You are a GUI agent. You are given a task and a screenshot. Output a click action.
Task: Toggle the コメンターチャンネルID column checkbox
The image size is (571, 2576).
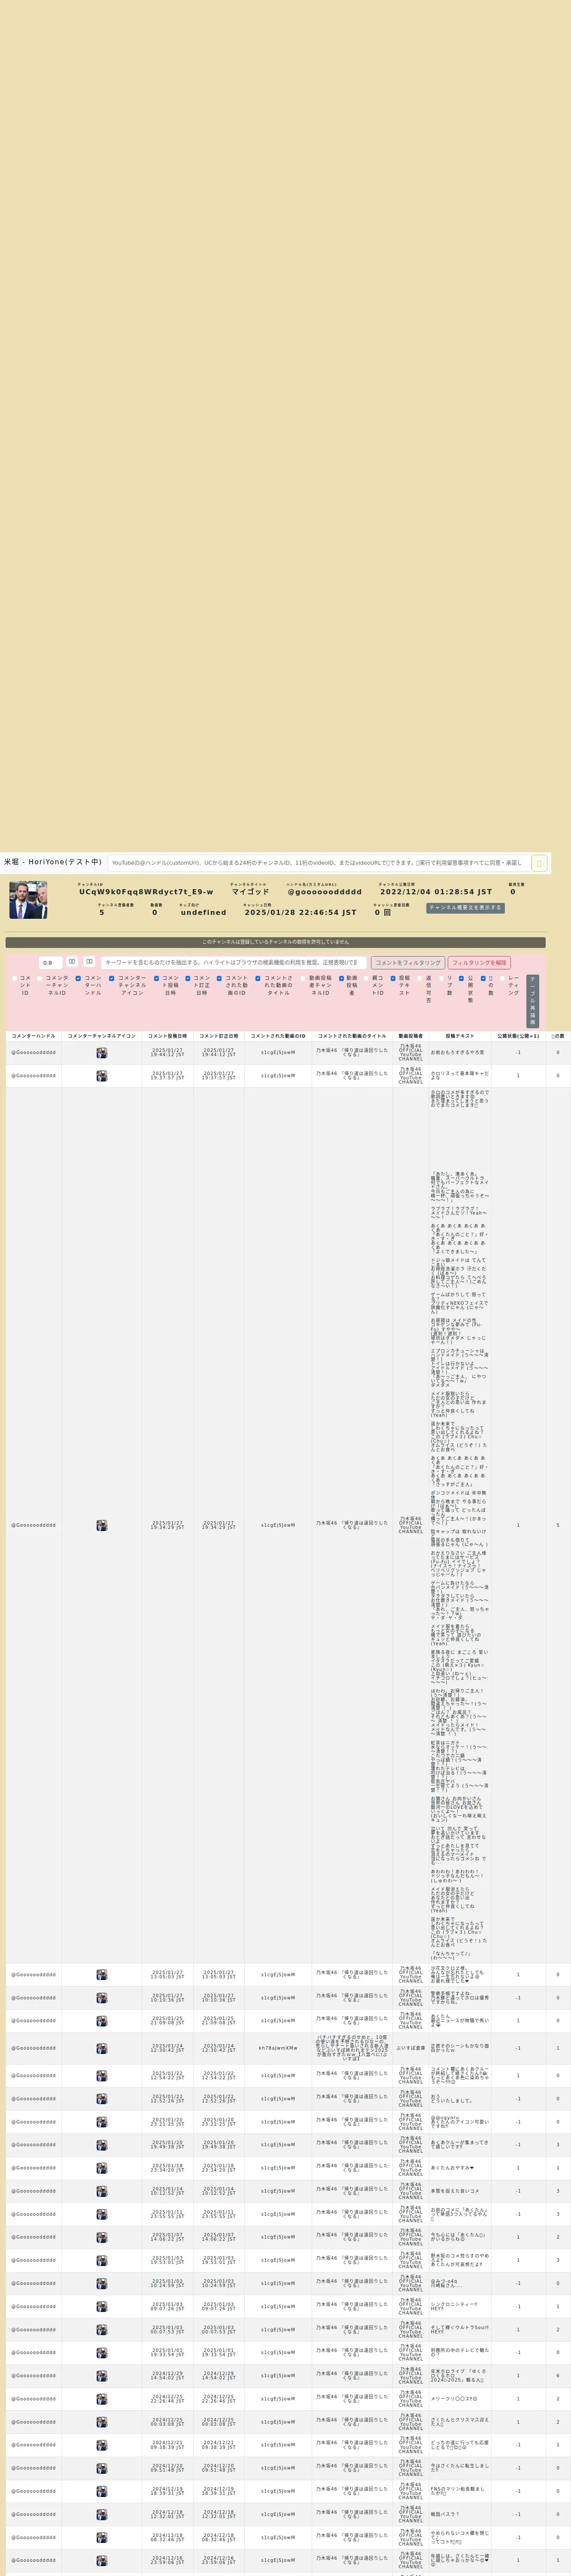(x=39, y=979)
